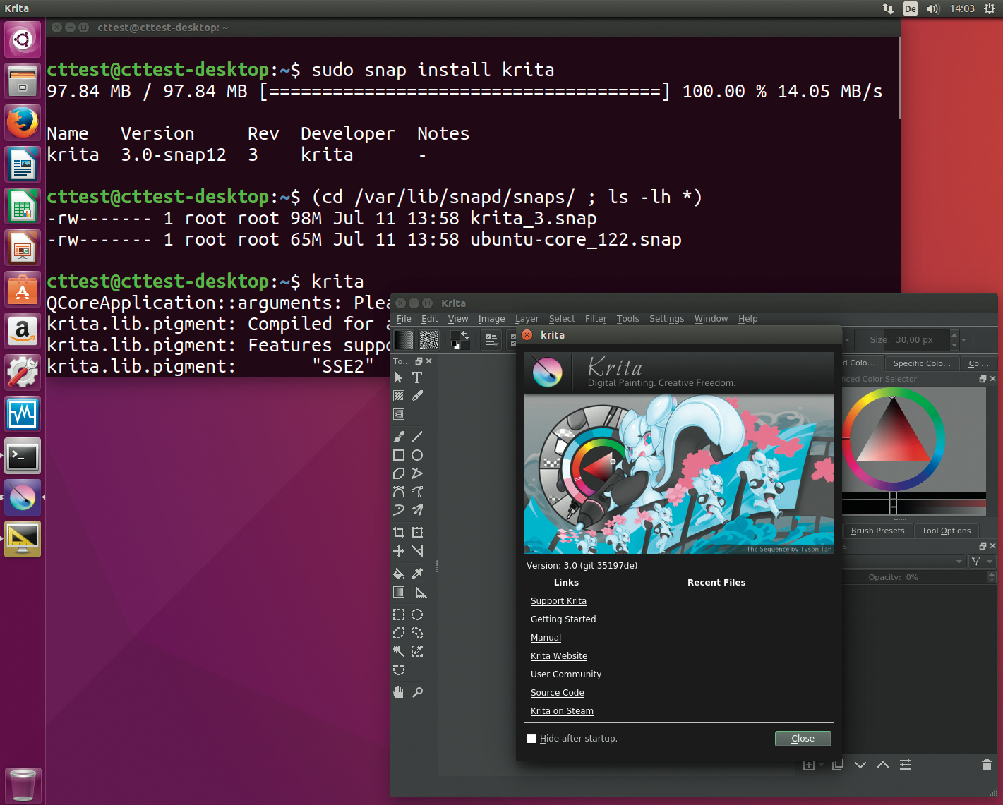Viewport: 1003px width, 805px height.
Task: Move the layer down
Action: coord(860,765)
